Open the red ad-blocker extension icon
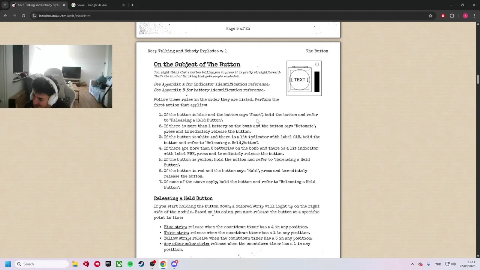The image size is (480, 270). point(443,16)
